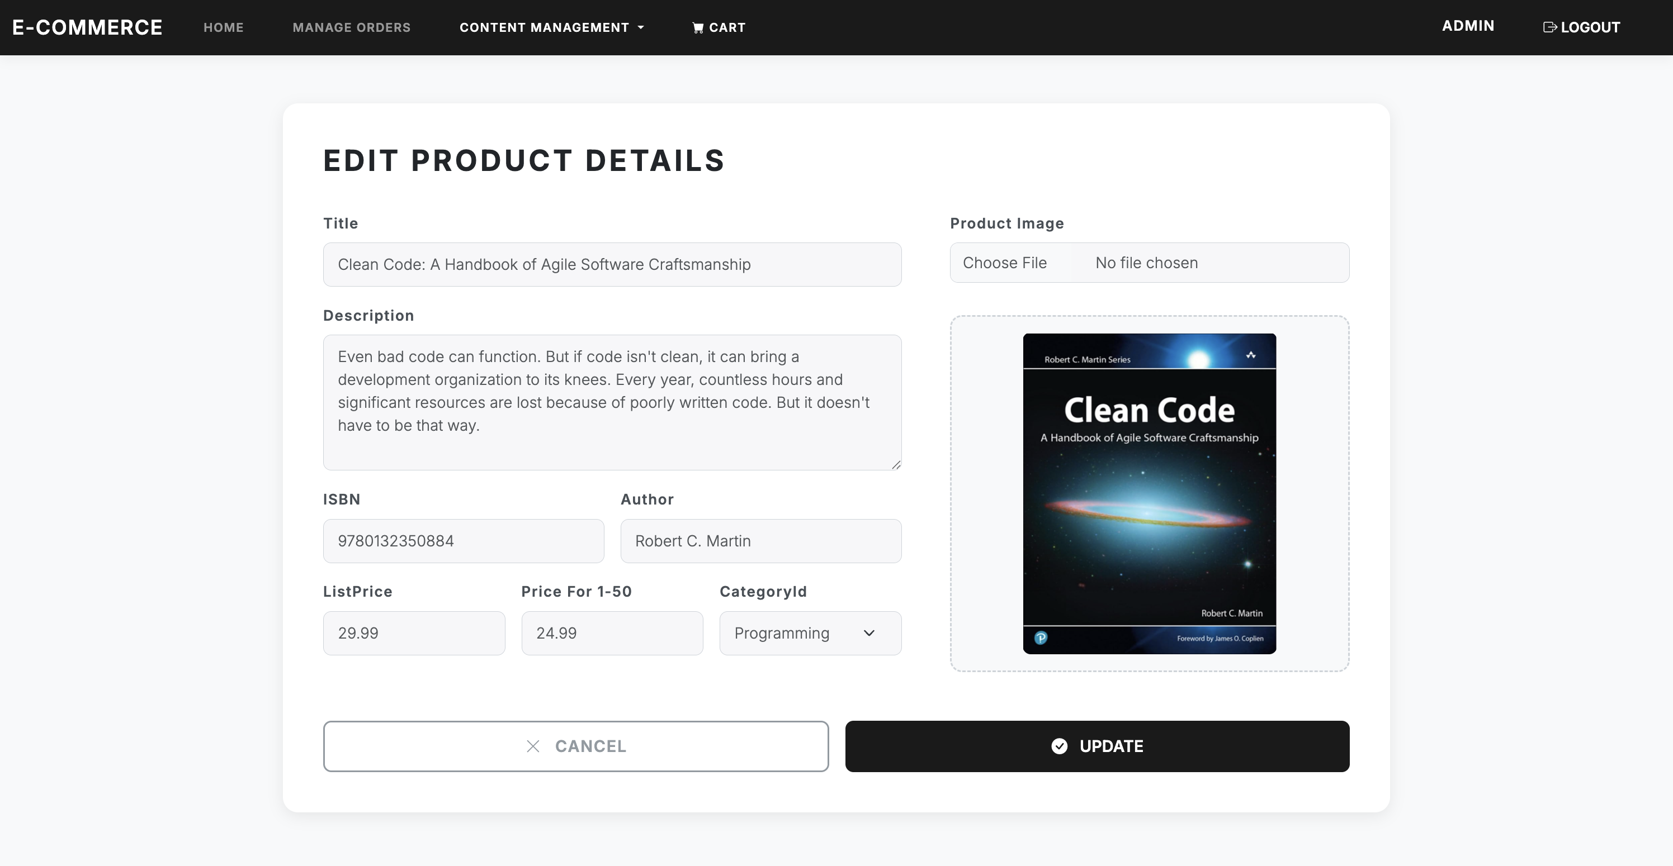This screenshot has height=866, width=1673.
Task: Click the Clean Code book cover thumbnail
Action: 1149,493
